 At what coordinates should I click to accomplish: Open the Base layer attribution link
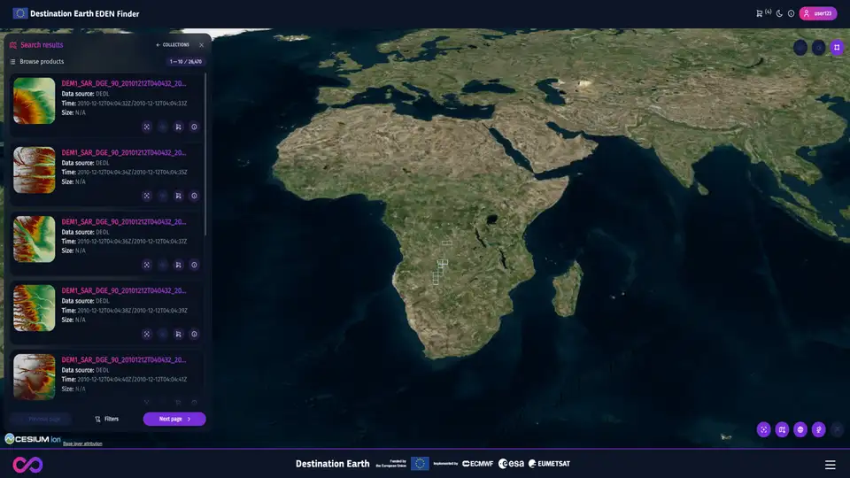point(82,443)
